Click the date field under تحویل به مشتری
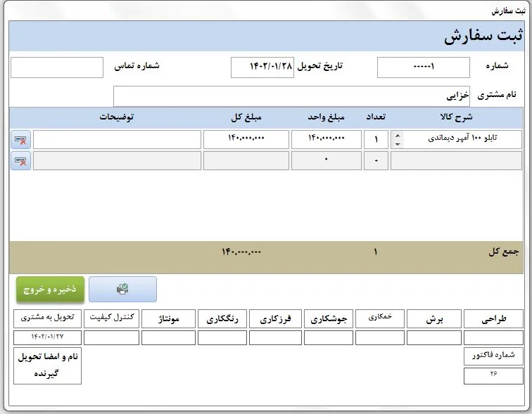This screenshot has height=414, width=532. point(48,338)
